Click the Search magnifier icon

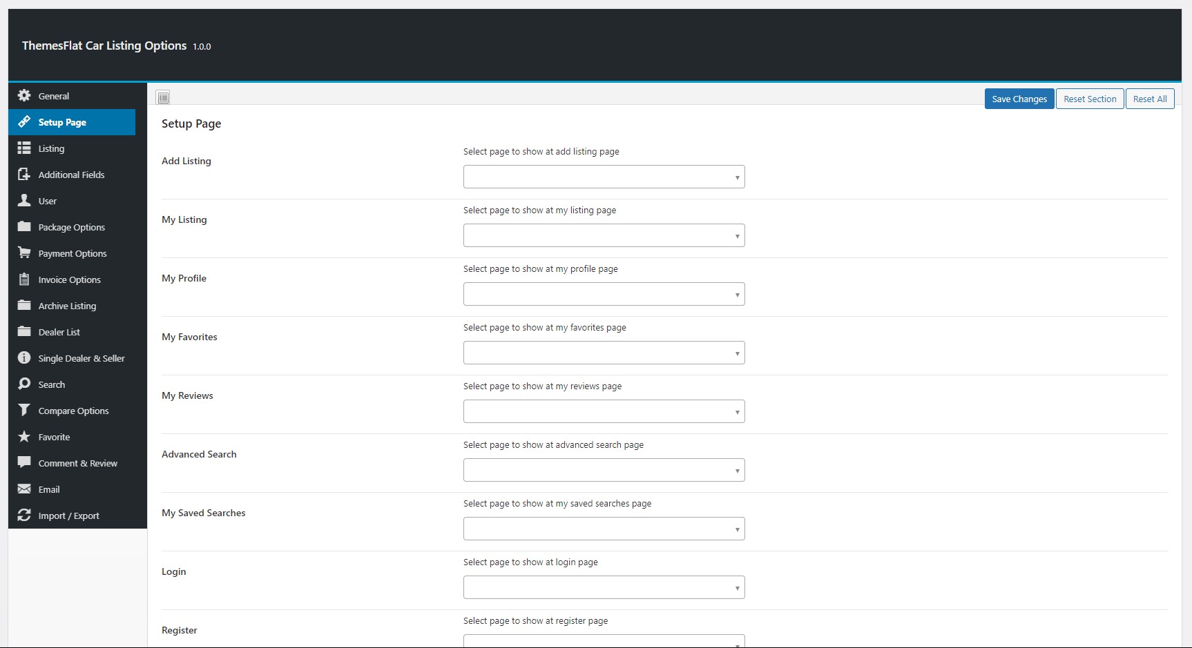click(x=24, y=384)
